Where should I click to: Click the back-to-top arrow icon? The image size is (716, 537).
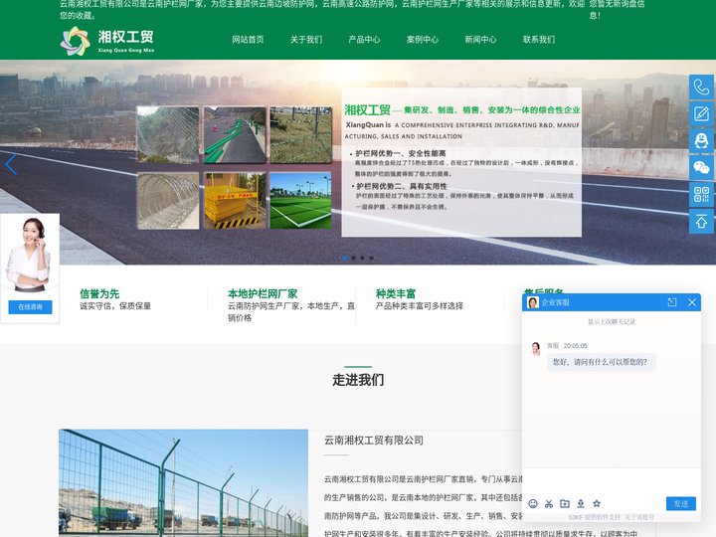click(x=701, y=222)
